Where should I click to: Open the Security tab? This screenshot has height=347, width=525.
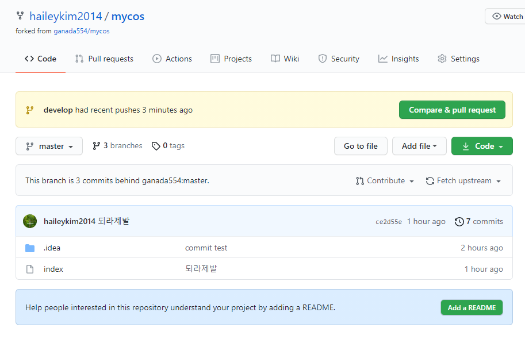click(339, 59)
